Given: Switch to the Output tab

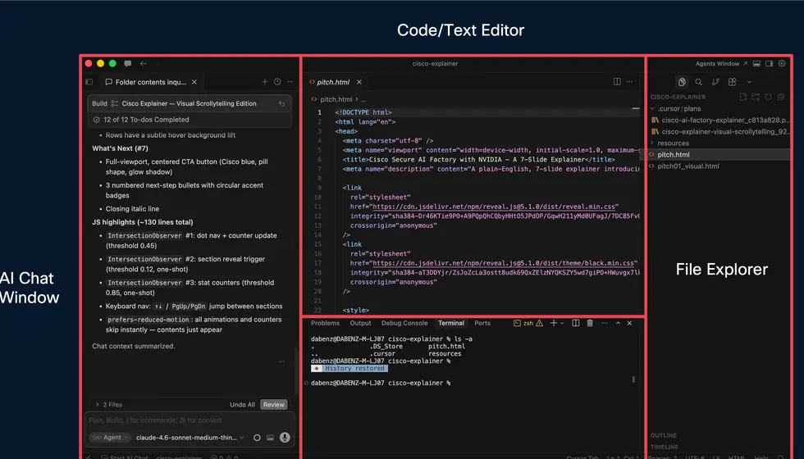Looking at the screenshot, I should point(360,323).
